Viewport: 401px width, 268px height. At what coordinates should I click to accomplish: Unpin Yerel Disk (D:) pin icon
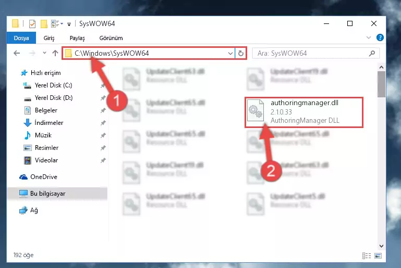(x=103, y=98)
